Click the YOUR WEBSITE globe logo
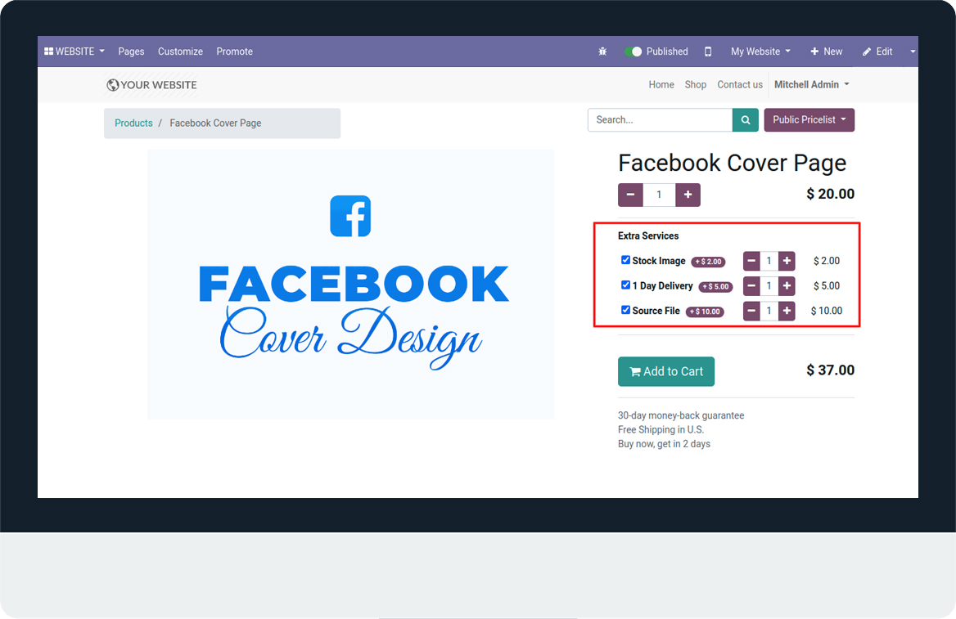This screenshot has width=956, height=619. point(151,85)
